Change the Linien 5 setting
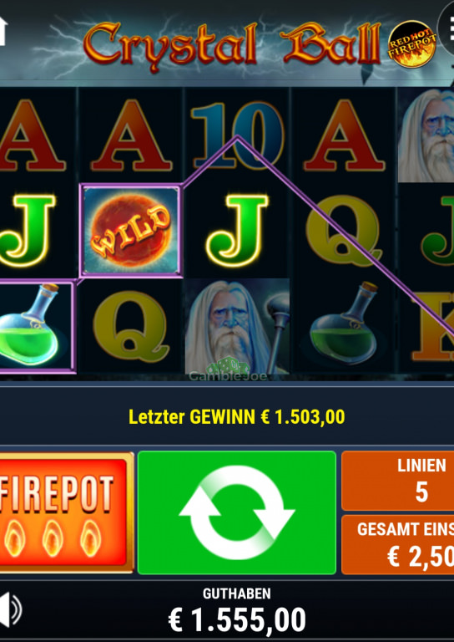 (397, 480)
